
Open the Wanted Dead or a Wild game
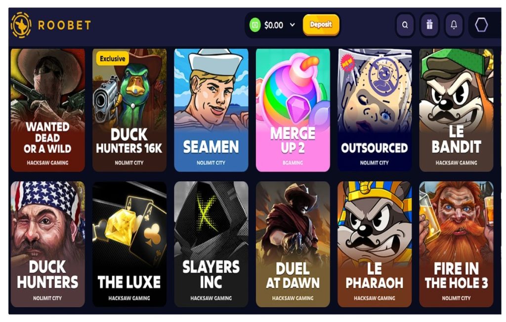point(48,110)
